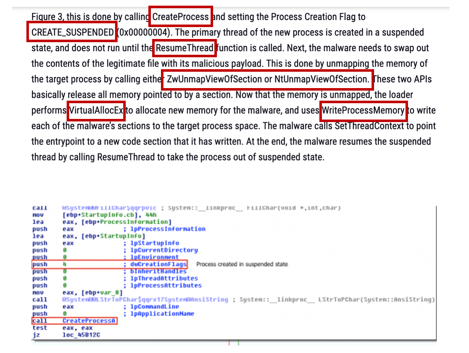The height and width of the screenshot is (353, 469).
Task: Click the lpProcessInformation comment
Action: pos(168,229)
